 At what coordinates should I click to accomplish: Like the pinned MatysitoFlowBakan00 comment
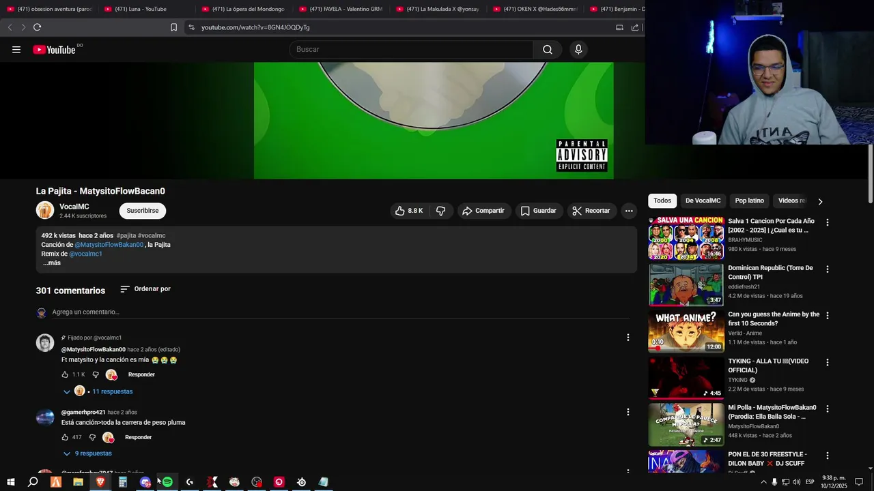[x=65, y=374]
